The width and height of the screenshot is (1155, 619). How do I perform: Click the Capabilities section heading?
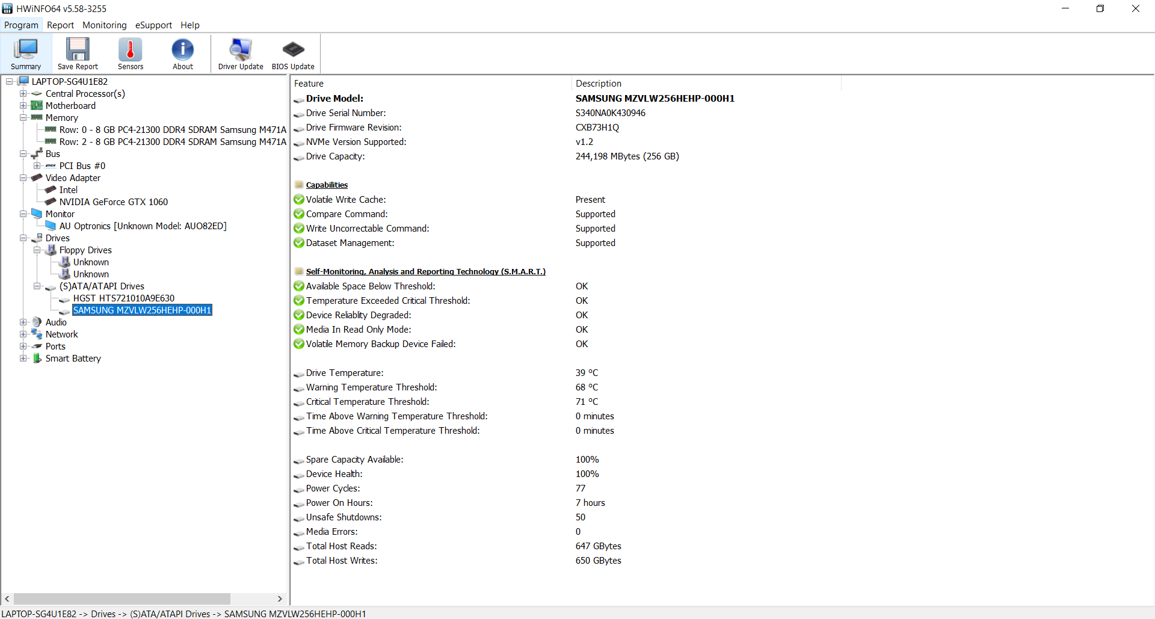[327, 185]
